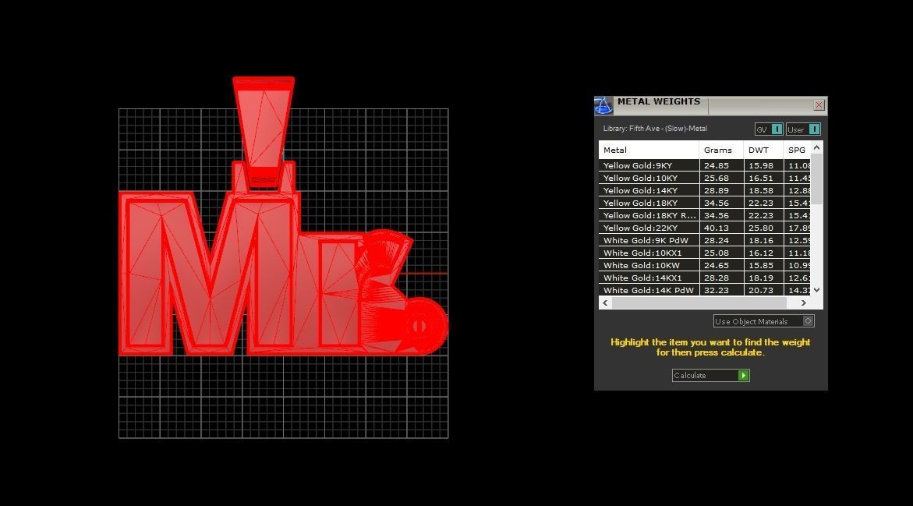This screenshot has width=913, height=506.
Task: Select the Yellow Gold:18KY R... row
Action: click(x=705, y=215)
